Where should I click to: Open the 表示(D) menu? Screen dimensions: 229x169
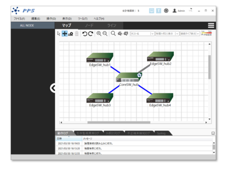[x=67, y=19]
